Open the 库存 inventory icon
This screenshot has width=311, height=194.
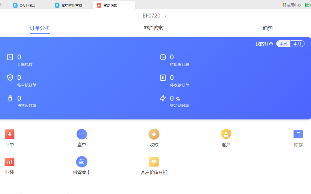click(298, 134)
